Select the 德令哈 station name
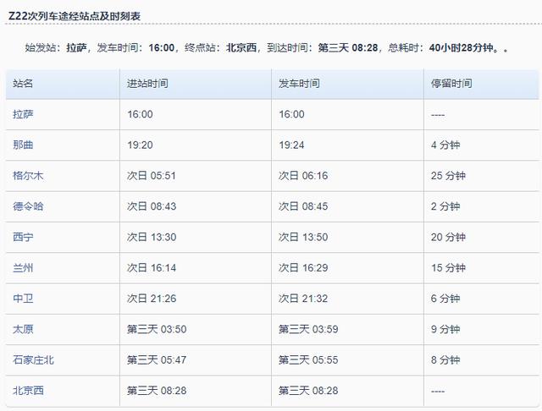 (x=28, y=206)
